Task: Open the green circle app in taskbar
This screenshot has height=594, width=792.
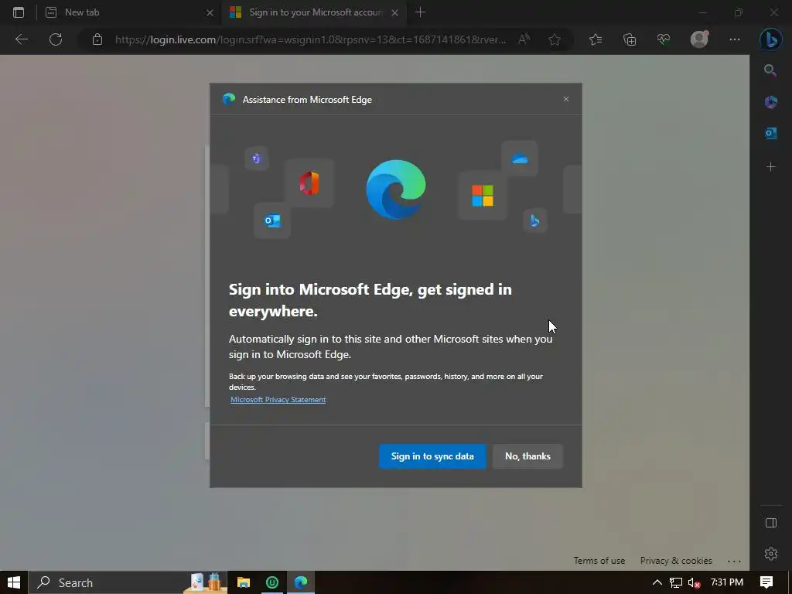Action: [x=272, y=582]
